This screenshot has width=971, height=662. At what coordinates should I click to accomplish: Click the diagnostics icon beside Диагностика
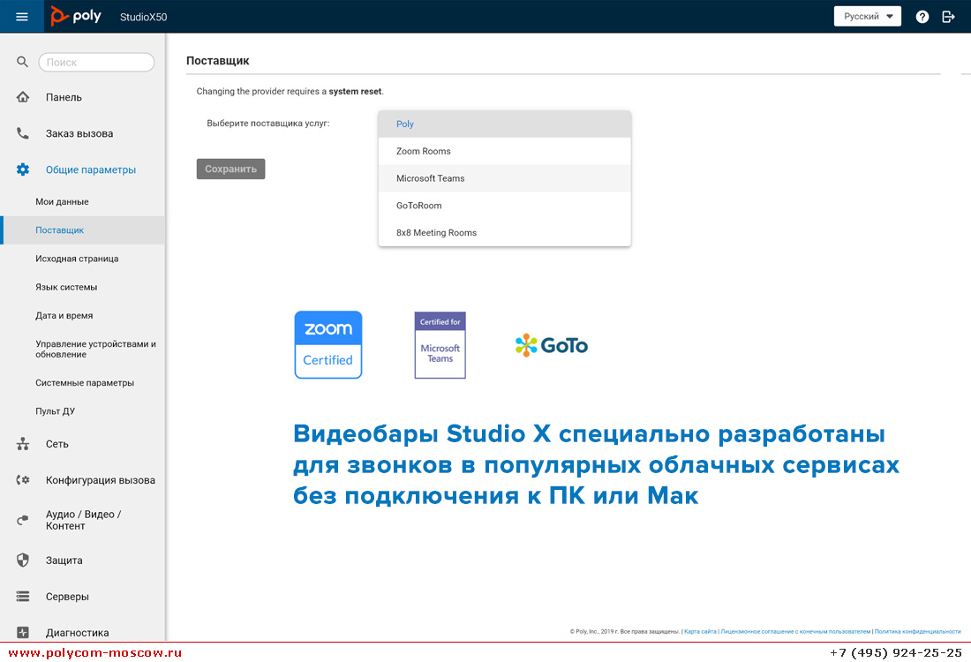click(x=23, y=632)
